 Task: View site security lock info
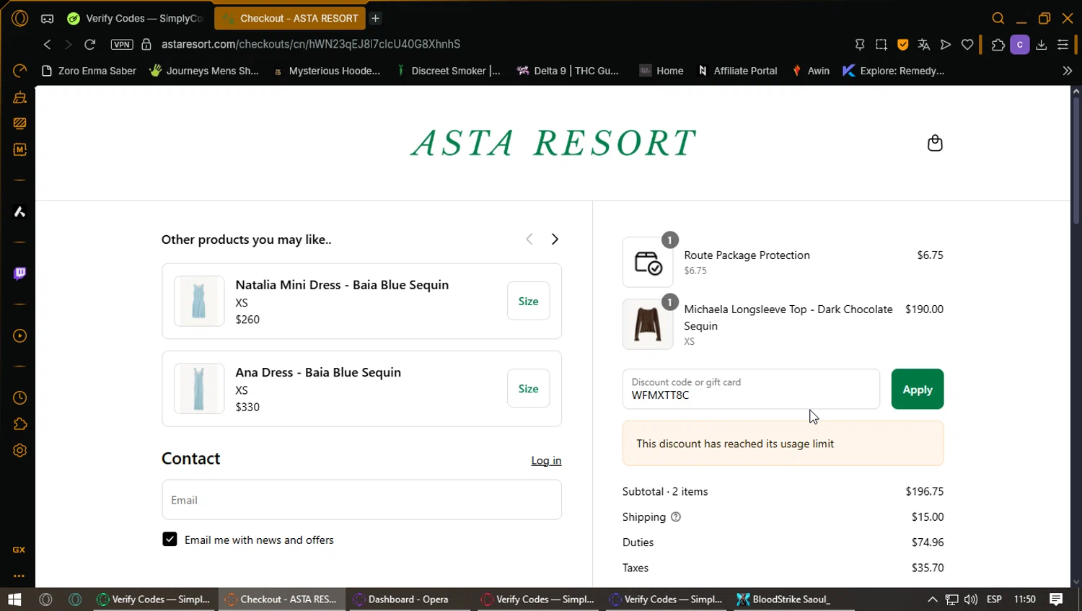pos(146,44)
